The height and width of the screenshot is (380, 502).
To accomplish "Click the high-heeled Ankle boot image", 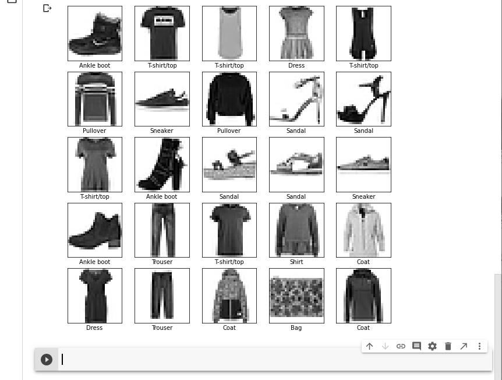I will (162, 164).
